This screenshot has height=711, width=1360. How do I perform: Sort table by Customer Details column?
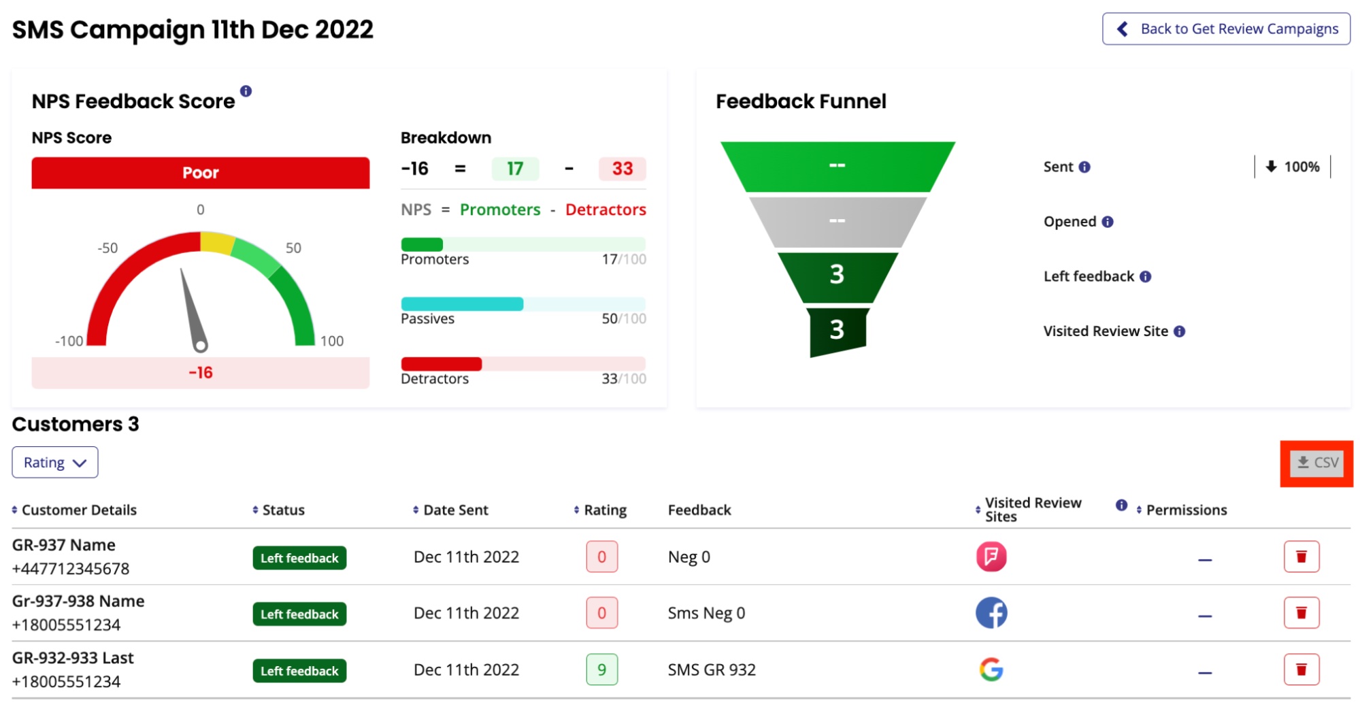coord(74,510)
